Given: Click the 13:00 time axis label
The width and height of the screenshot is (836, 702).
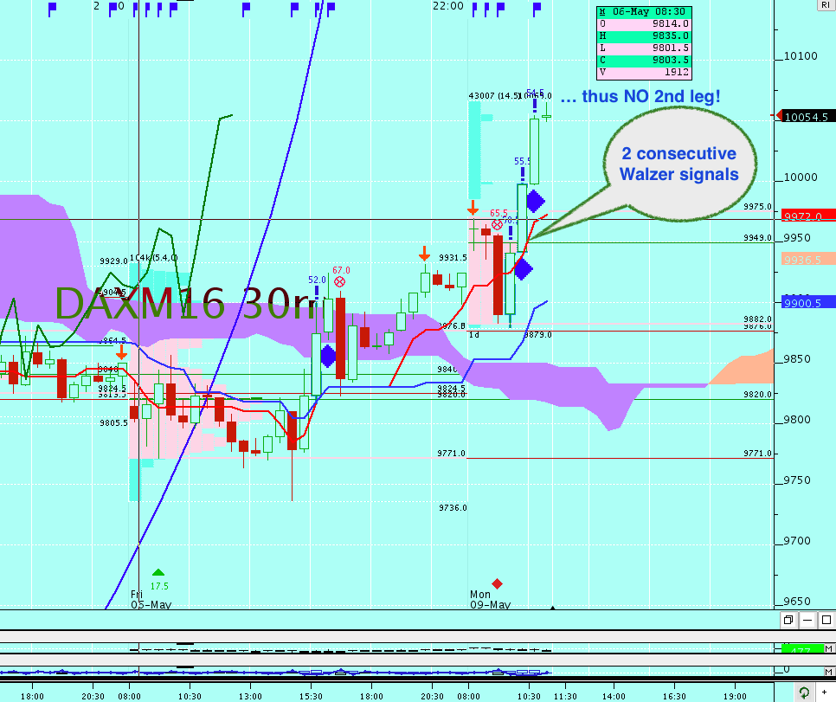Looking at the screenshot, I should (250, 696).
